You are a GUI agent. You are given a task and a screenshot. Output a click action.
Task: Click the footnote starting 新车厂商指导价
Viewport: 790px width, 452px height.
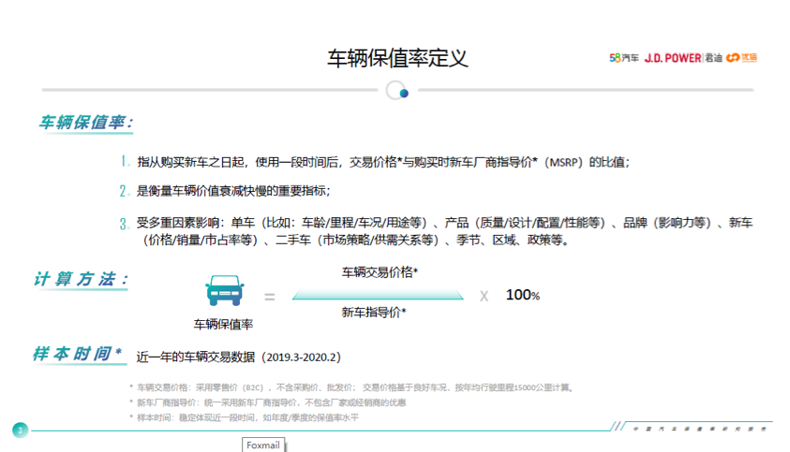[271, 402]
